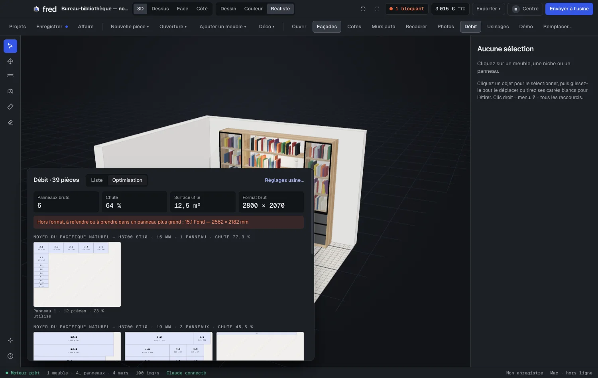Open the Ajouter un meuble dropdown
Image resolution: width=598 pixels, height=378 pixels.
tap(223, 27)
